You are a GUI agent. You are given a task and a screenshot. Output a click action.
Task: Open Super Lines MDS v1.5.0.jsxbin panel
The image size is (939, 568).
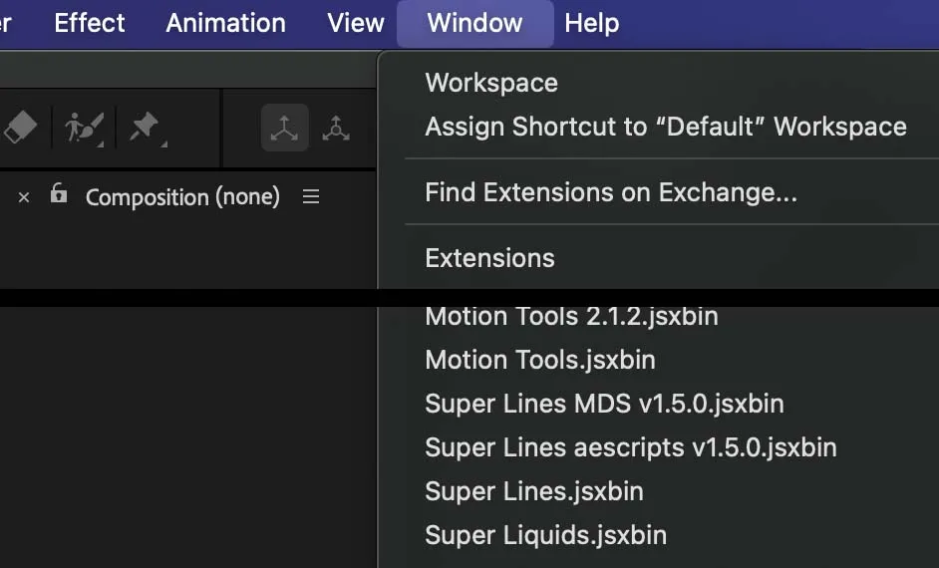[x=604, y=404]
